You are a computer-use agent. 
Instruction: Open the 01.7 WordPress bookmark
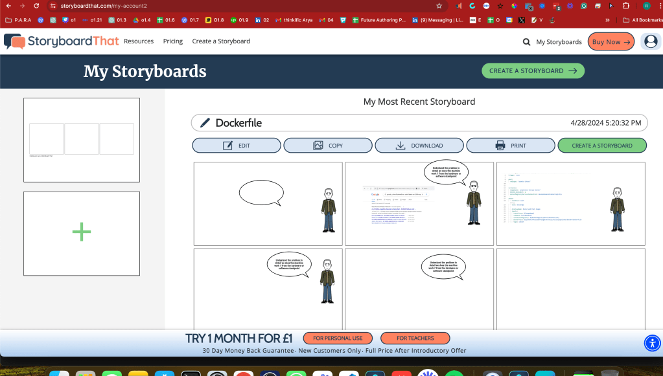pos(190,20)
